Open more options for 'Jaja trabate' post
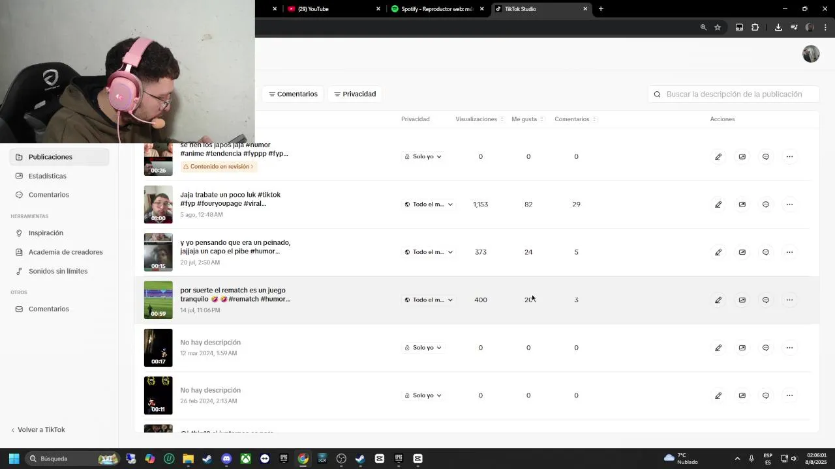Viewport: 835px width, 469px height. click(789, 205)
